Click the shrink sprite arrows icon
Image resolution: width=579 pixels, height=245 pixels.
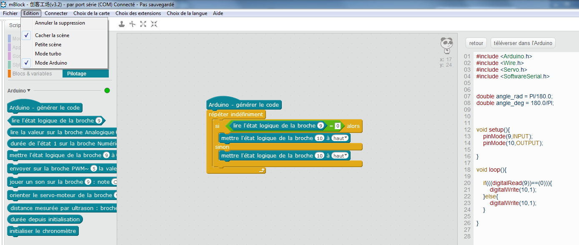point(154,24)
